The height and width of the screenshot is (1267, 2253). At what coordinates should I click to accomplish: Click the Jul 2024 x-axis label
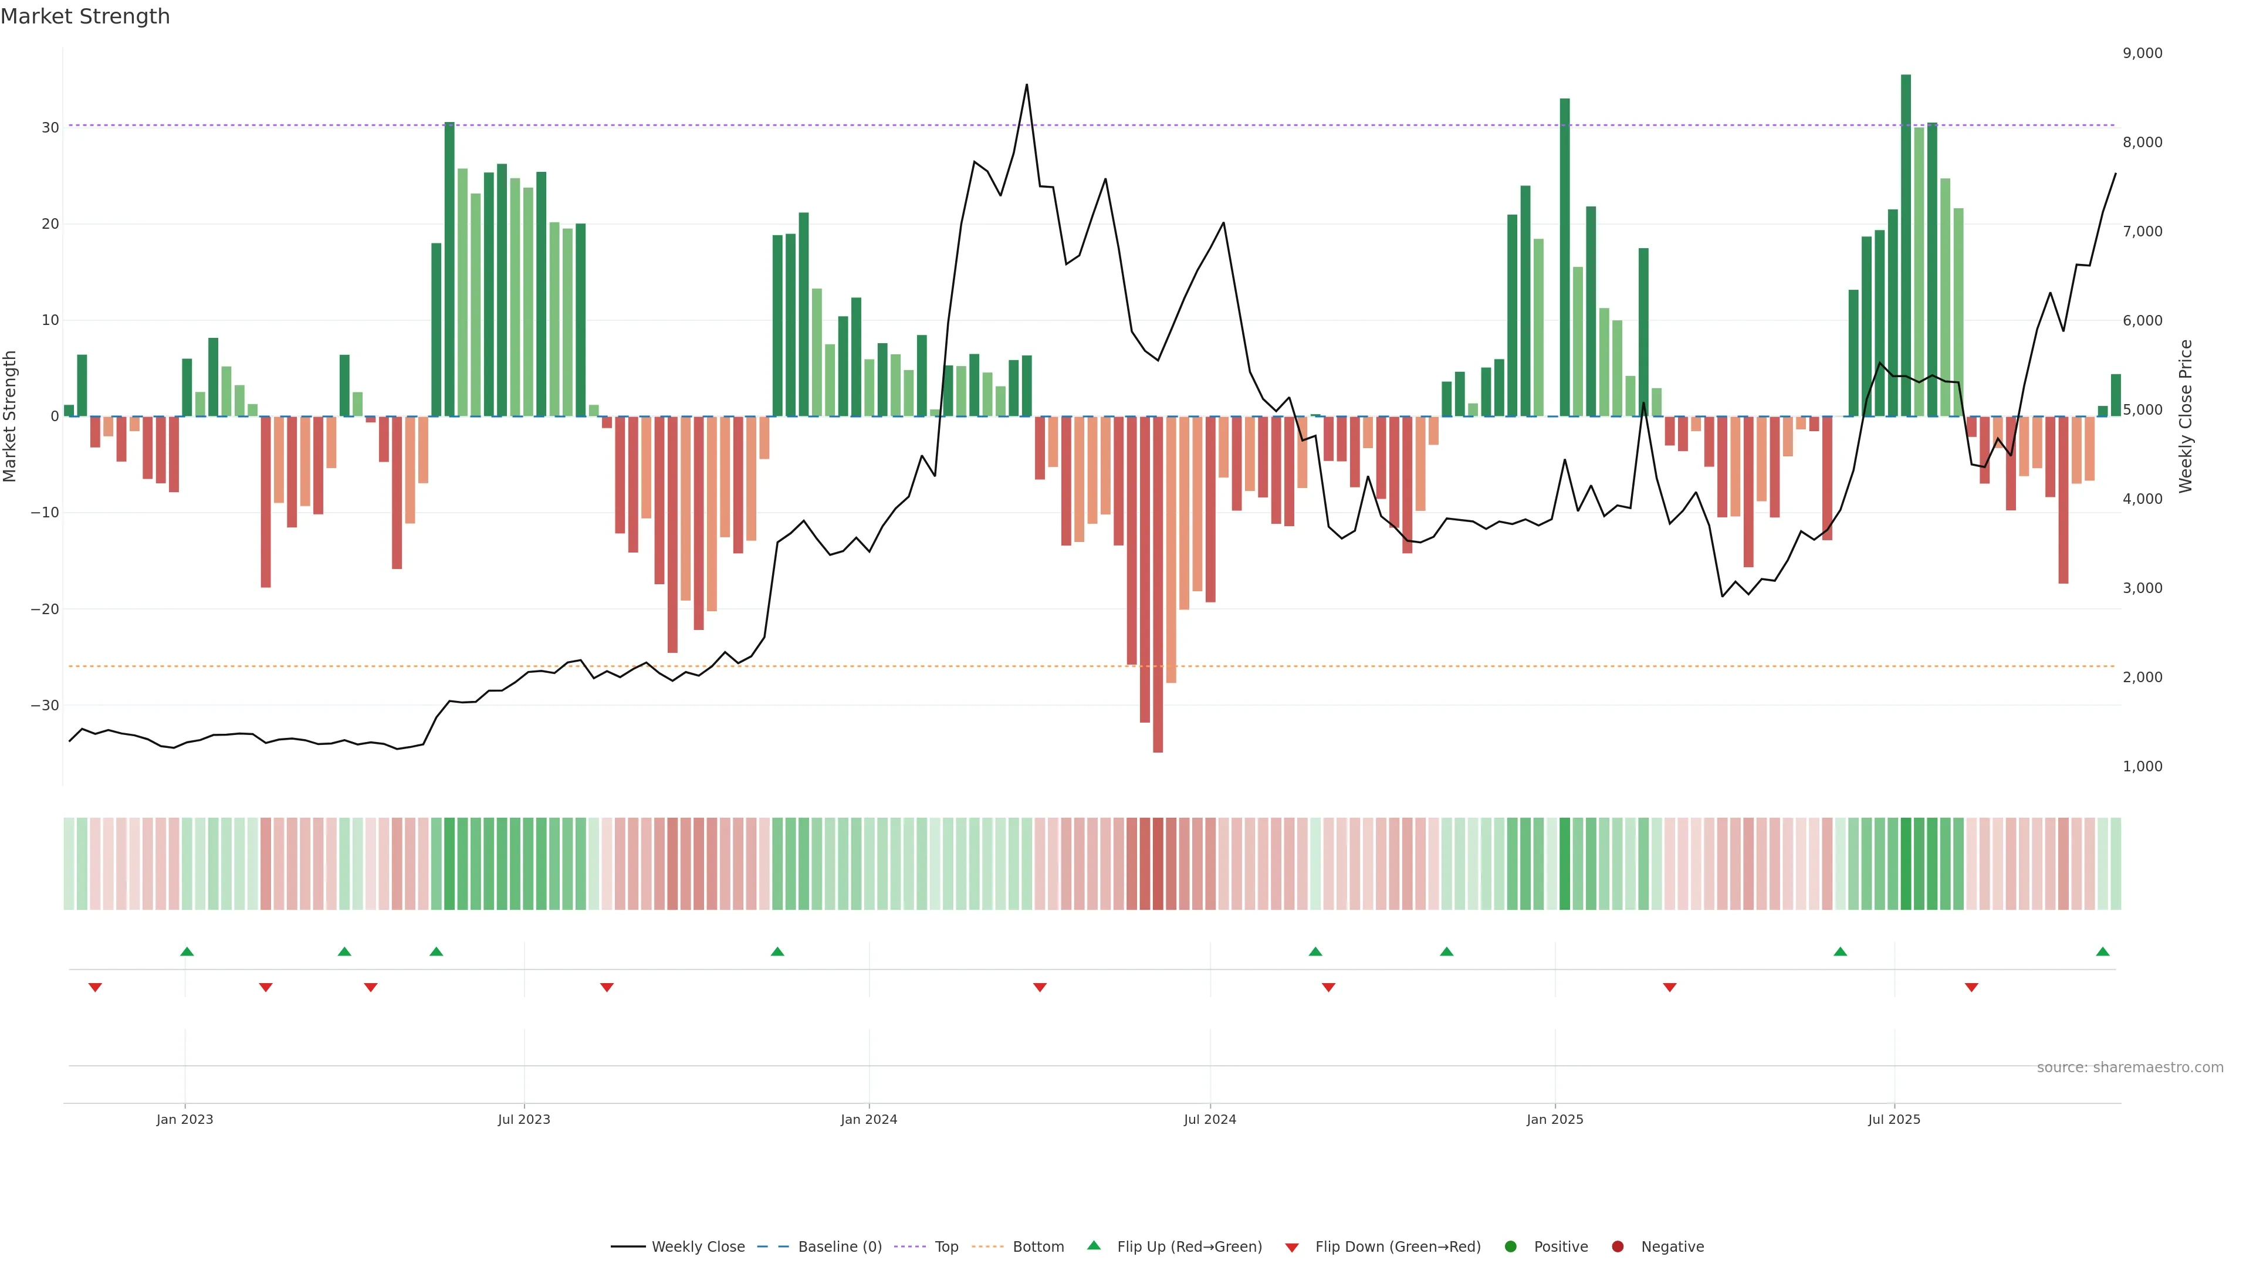pyautogui.click(x=1210, y=1119)
